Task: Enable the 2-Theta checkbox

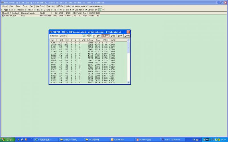Action: (42, 10)
